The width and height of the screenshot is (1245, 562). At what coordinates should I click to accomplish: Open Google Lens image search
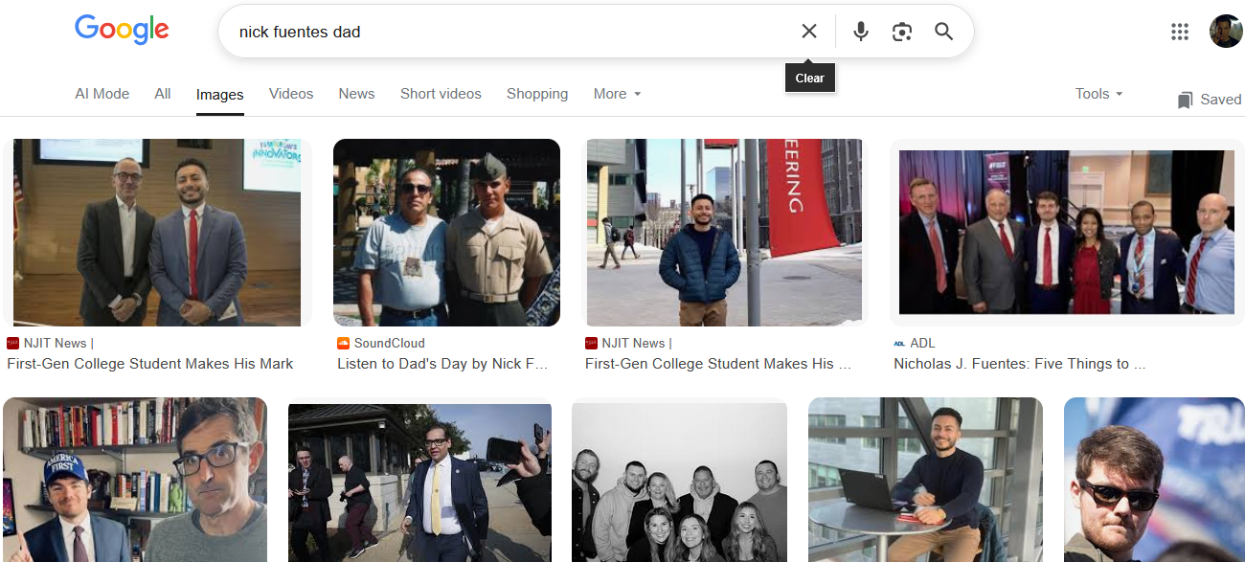901,32
